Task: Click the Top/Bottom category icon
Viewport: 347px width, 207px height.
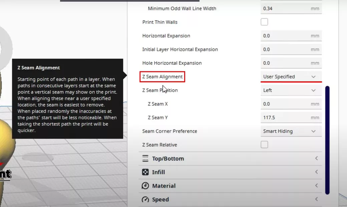Action: [x=145, y=158]
